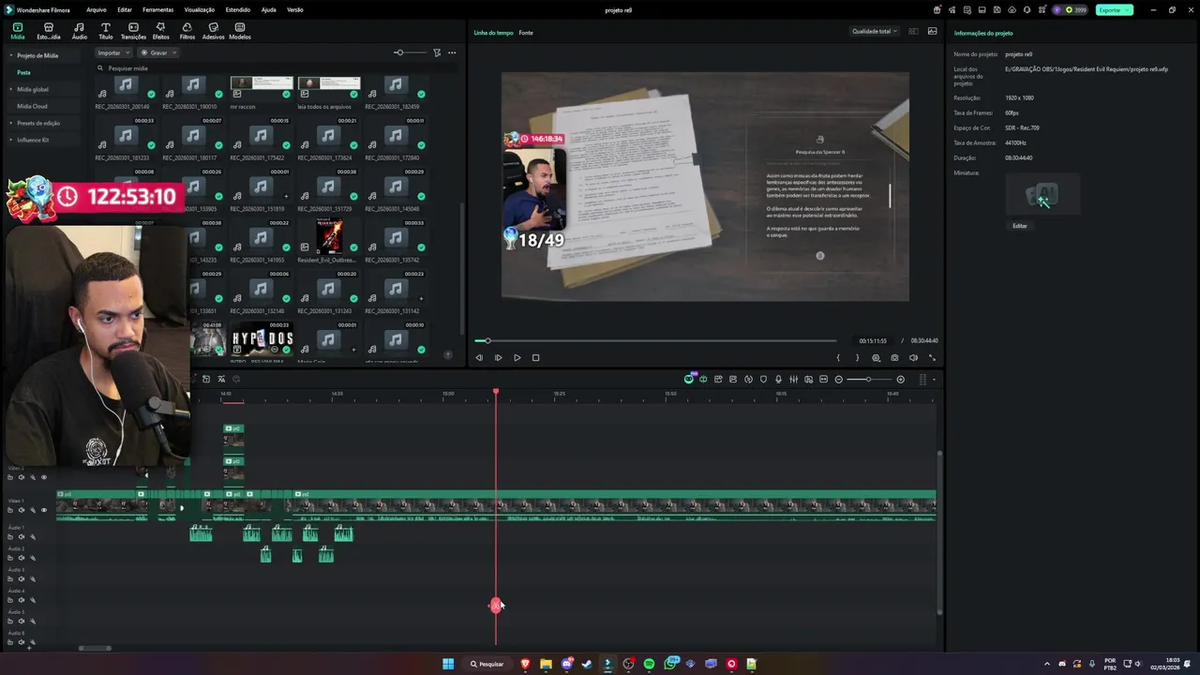Image resolution: width=1200 pixels, height=675 pixels.
Task: Zoom out the timeline with the minus icon
Action: point(838,379)
